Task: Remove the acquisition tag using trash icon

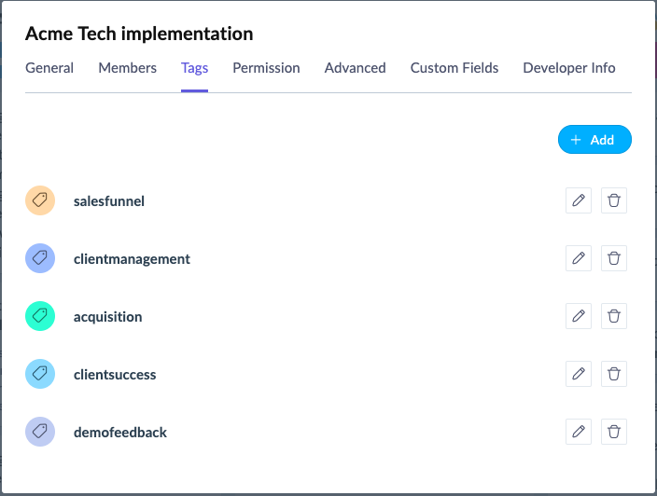Action: coord(614,316)
